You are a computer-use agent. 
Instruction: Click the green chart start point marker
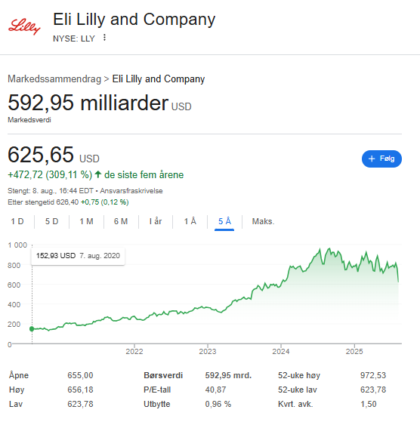tap(32, 329)
